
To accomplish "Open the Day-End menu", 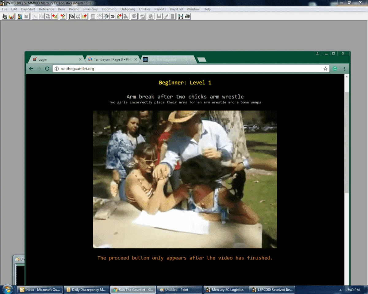I will click(x=176, y=9).
